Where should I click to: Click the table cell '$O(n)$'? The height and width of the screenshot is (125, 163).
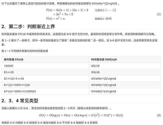(x=125, y=72)
